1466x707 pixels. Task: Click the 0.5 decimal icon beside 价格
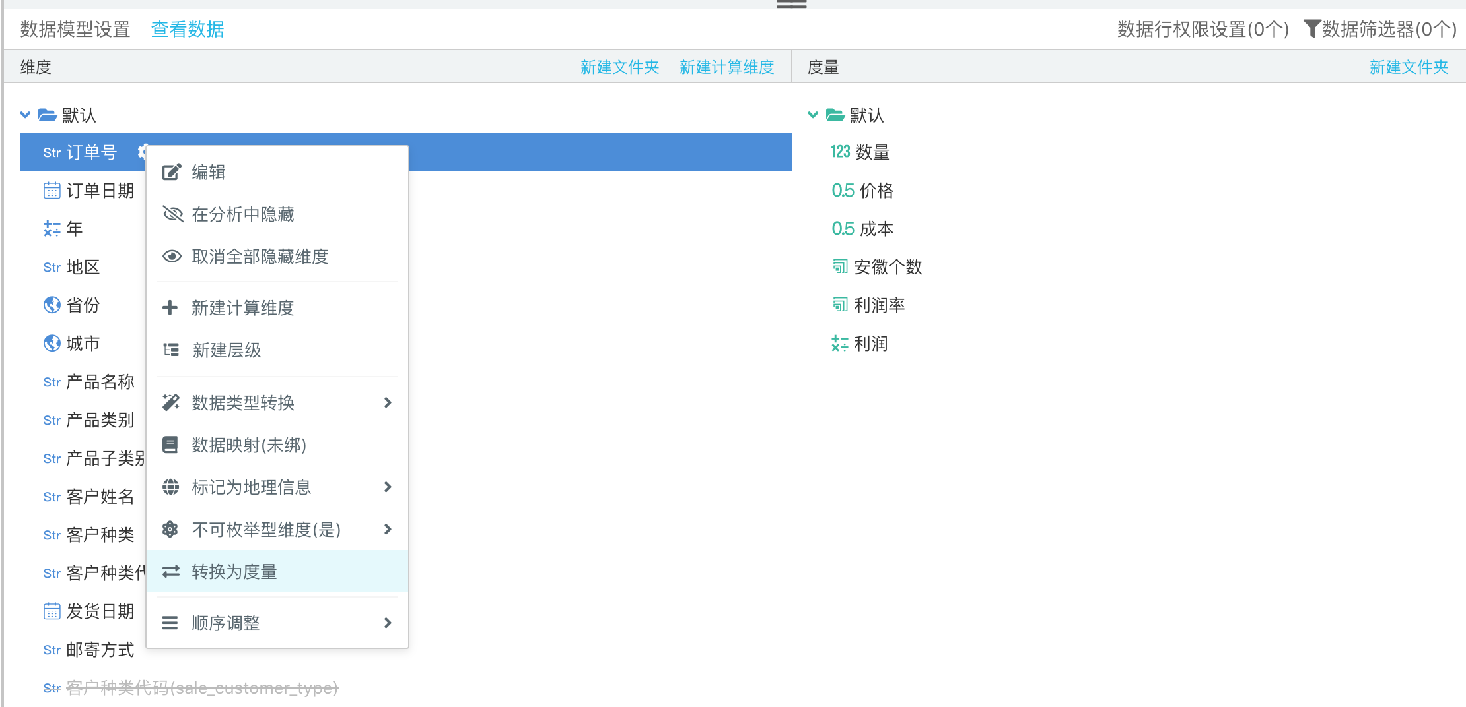tap(843, 191)
